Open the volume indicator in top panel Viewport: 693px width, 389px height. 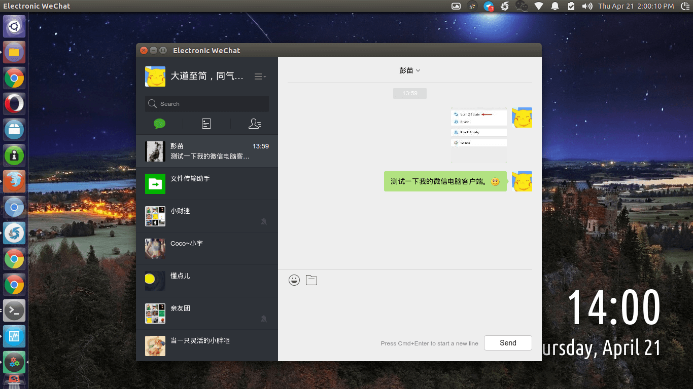point(587,6)
